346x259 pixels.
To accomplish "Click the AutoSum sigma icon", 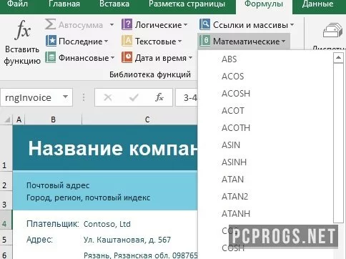I will click(51, 24).
